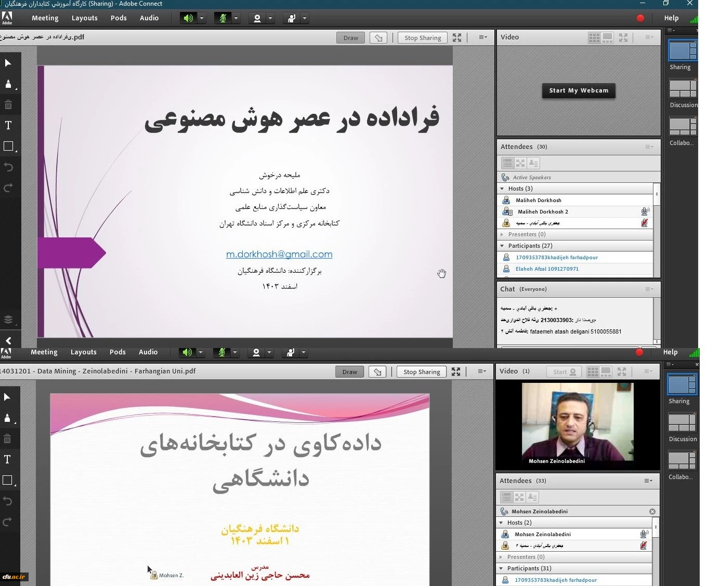This screenshot has width=707, height=586.
Task: Expand the Presenters (0) group under Hosts (3)
Action: 502,234
